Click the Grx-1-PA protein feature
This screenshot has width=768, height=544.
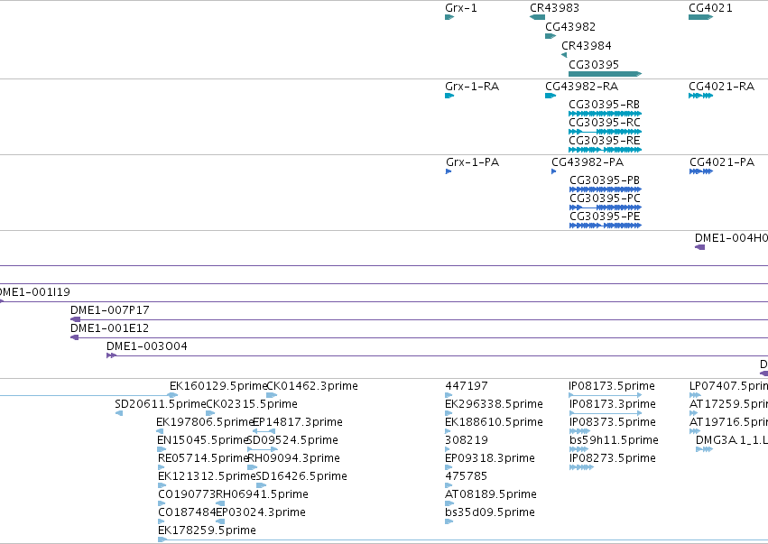449,171
